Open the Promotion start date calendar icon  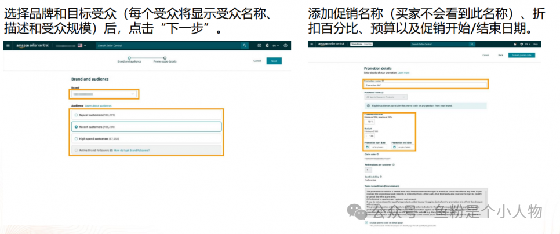pos(367,147)
